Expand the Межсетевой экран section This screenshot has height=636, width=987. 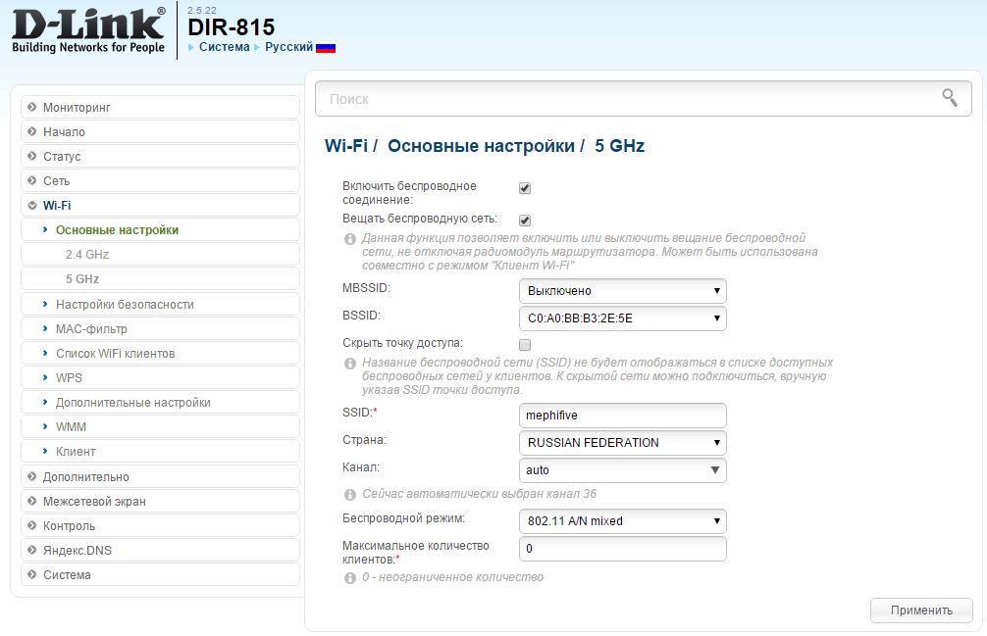[94, 502]
